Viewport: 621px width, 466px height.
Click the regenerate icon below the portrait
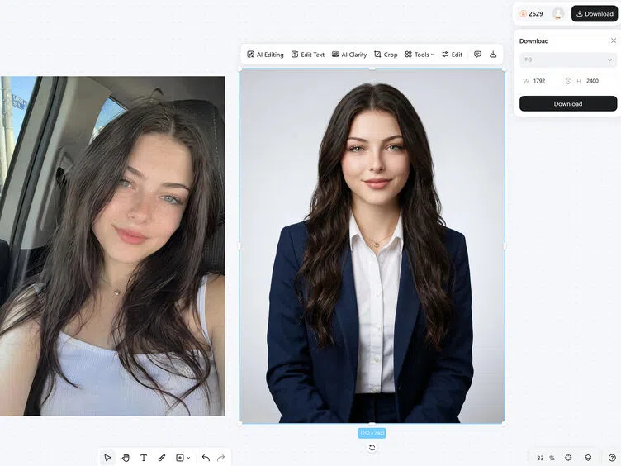(x=372, y=447)
